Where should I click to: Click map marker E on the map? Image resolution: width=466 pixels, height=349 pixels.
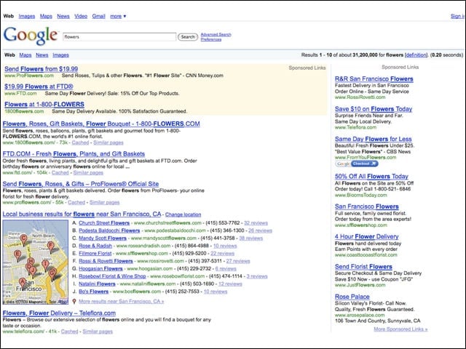(x=17, y=255)
